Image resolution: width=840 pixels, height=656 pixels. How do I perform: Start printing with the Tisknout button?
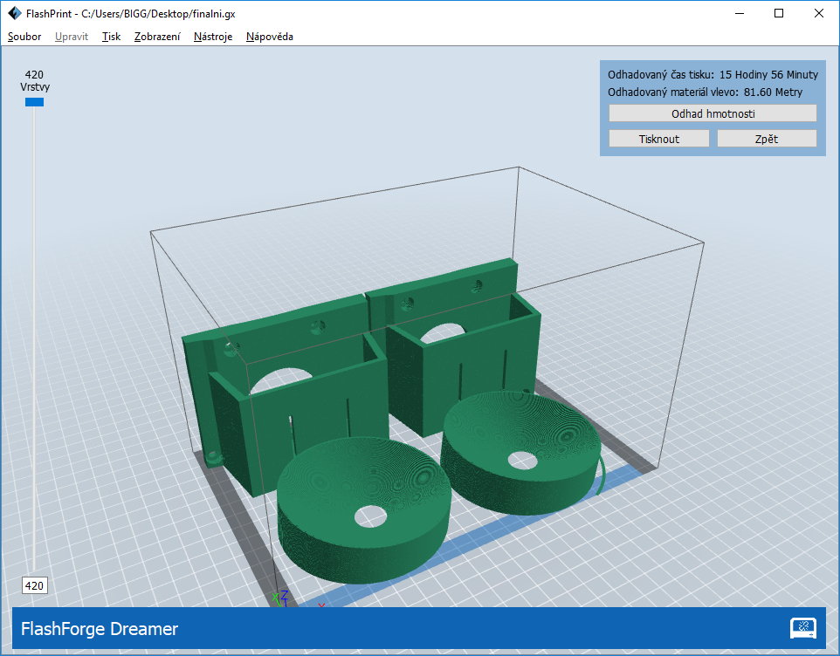pyautogui.click(x=659, y=139)
